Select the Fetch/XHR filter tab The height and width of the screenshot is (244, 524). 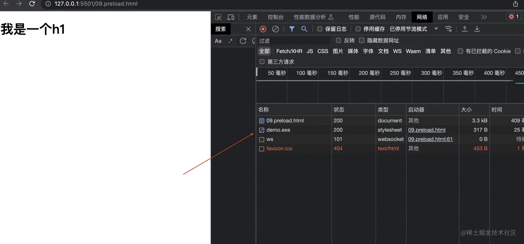(289, 51)
